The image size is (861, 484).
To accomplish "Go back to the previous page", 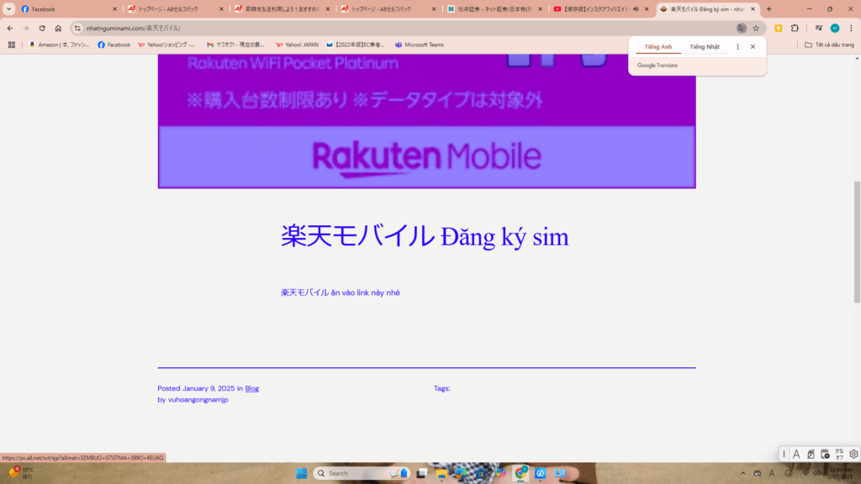I will [x=10, y=28].
